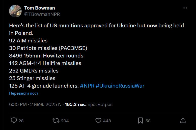Image resolution: width=196 pixels, height=130 pixels.
Task: Open Tom Bowman's profile picture
Action: click(15, 11)
